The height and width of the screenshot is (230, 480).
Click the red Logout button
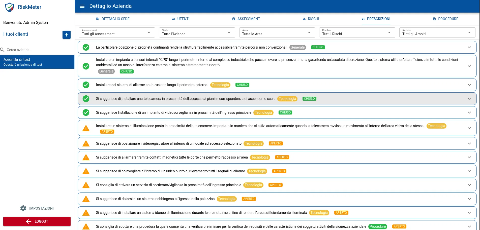(37, 221)
